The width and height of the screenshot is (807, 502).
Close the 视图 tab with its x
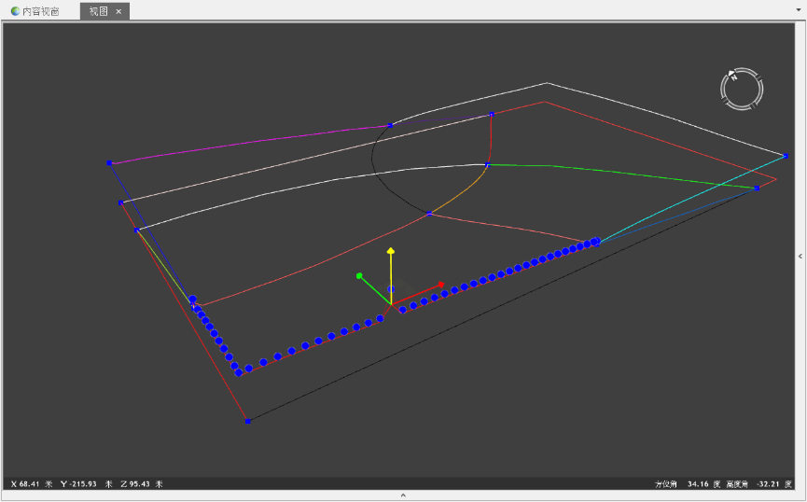coord(118,11)
